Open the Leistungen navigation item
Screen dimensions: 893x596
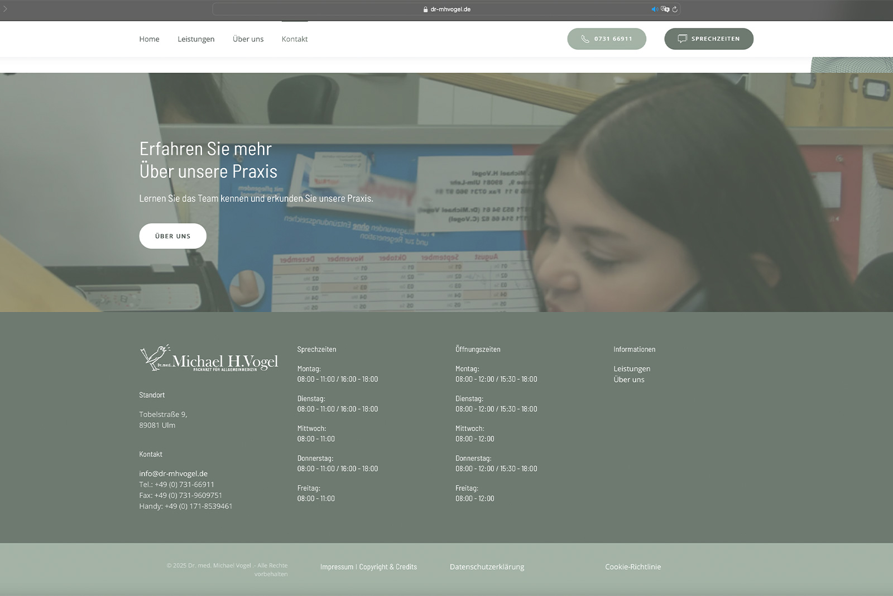click(x=195, y=39)
